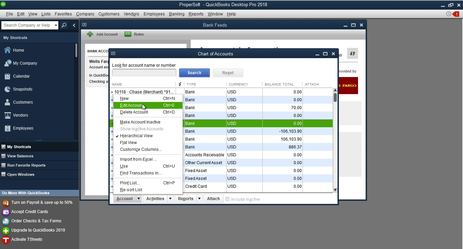Open Snapshots in the sidebar

[x=18, y=89]
